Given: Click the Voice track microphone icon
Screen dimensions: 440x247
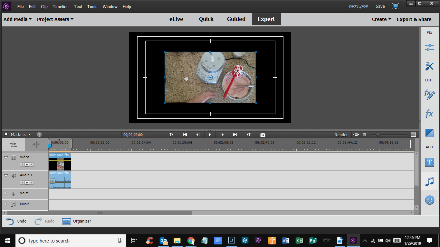Looking at the screenshot, I should [14, 194].
